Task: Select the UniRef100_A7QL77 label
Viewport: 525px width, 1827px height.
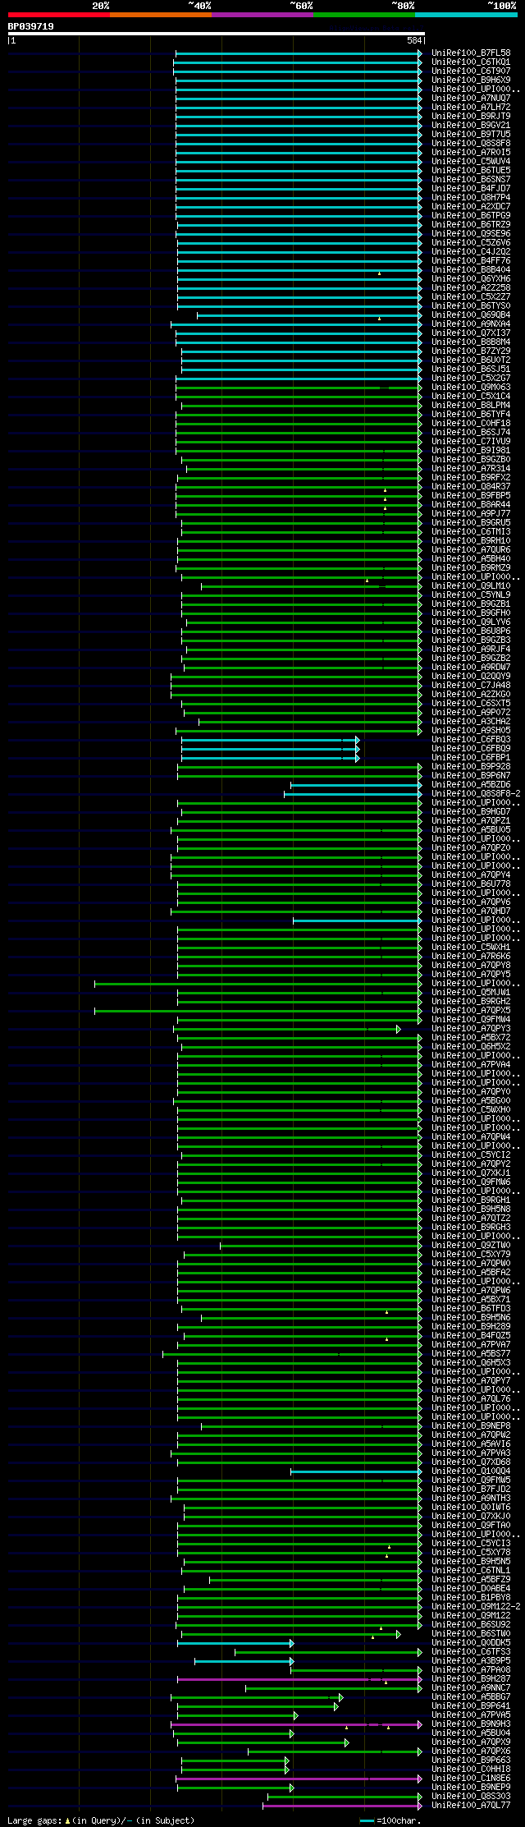Action: point(471,1806)
